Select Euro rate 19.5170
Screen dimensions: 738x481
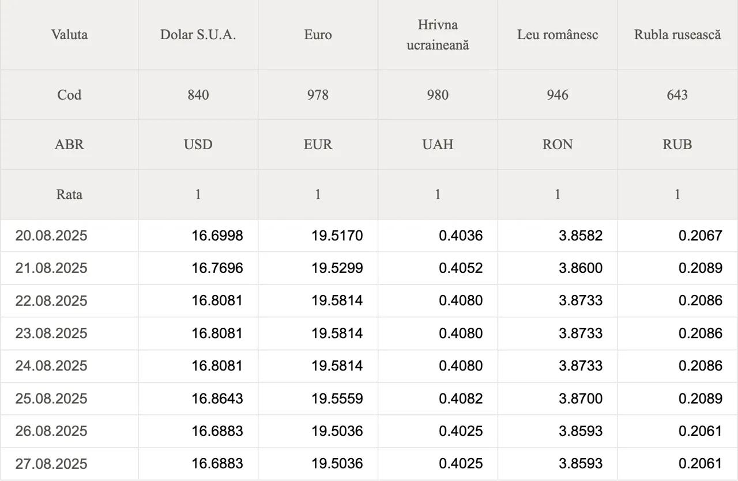pos(337,236)
